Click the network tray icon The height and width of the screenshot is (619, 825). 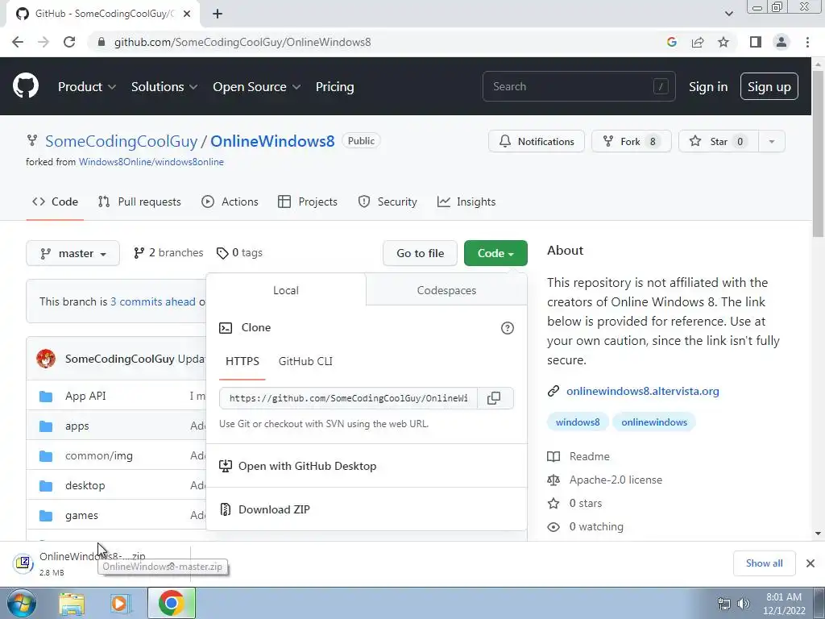click(724, 604)
